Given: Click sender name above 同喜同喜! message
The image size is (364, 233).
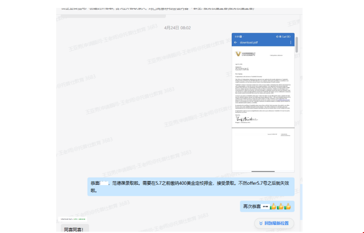Looking at the screenshot, I should tap(73, 219).
